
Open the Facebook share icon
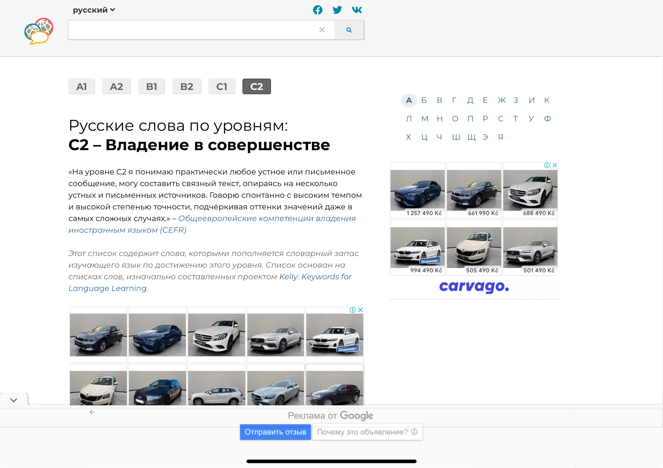pos(318,10)
